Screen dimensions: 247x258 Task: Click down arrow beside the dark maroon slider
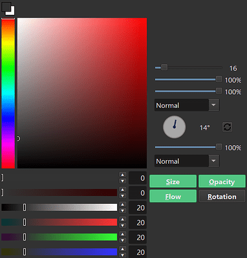(123, 196)
